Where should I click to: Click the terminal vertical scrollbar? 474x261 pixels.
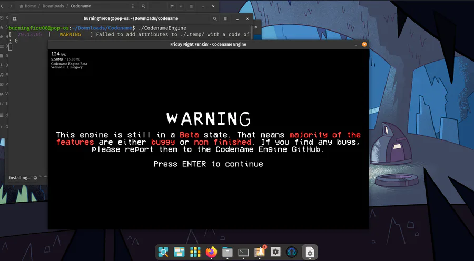[x=252, y=32]
